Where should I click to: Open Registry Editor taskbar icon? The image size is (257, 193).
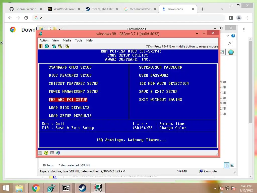tap(51, 188)
